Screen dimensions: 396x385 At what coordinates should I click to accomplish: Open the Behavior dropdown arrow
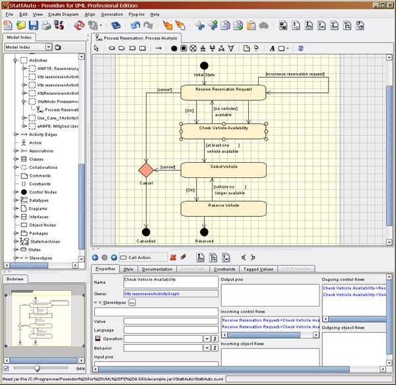(x=207, y=348)
